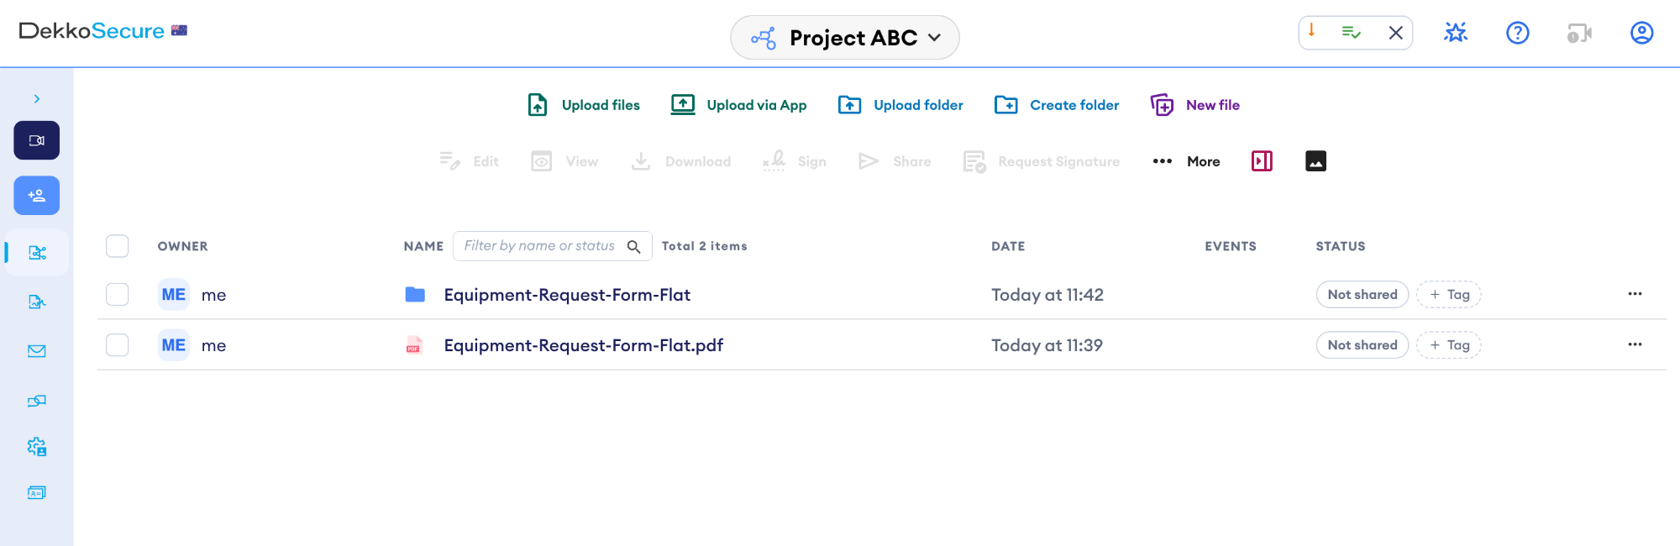Open the file sharing sidebar icon

click(37, 253)
